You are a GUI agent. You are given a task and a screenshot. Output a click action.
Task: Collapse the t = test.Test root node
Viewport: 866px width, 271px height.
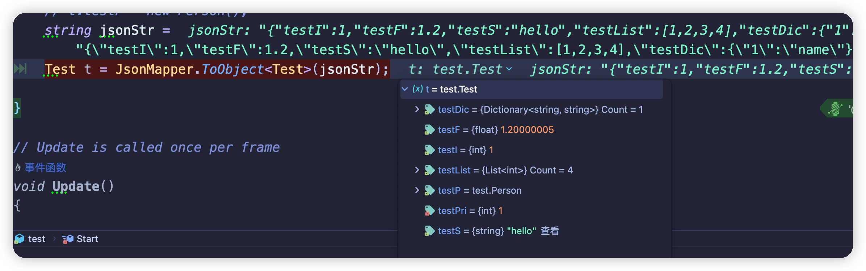(x=405, y=89)
